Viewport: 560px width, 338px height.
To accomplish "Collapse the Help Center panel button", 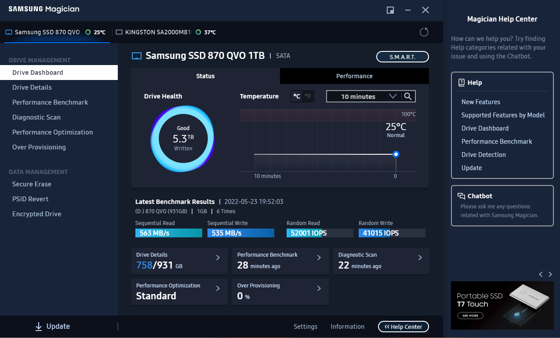I will click(x=403, y=327).
